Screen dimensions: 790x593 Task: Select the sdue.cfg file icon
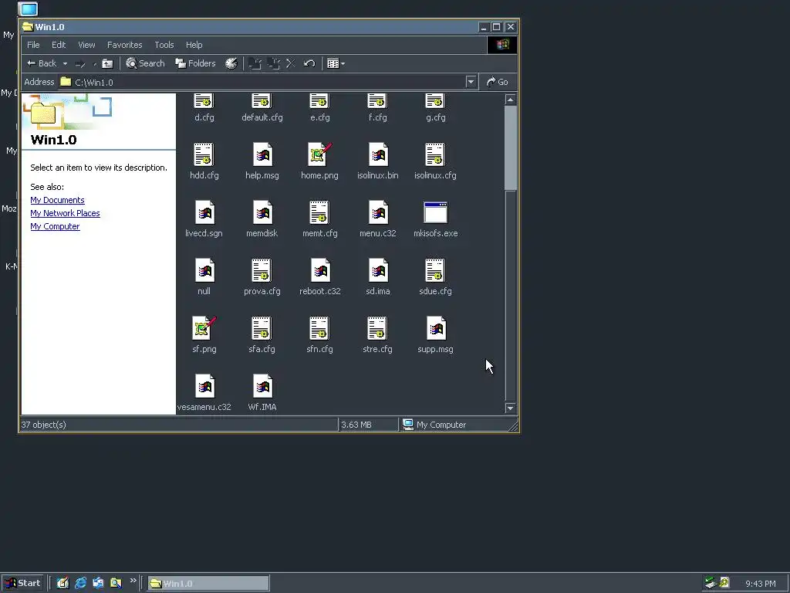[x=435, y=271]
